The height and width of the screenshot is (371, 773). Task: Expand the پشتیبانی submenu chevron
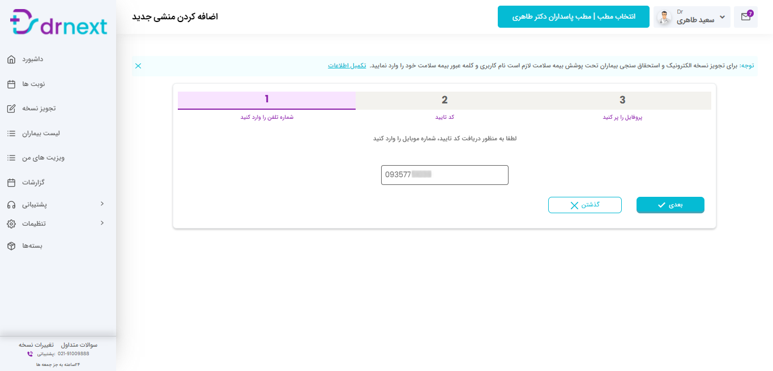[x=102, y=204]
